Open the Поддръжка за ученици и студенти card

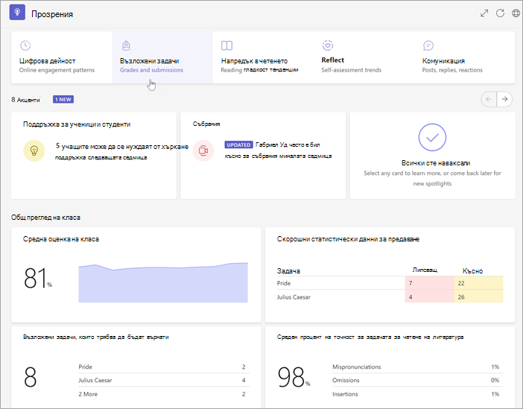pyautogui.click(x=94, y=156)
